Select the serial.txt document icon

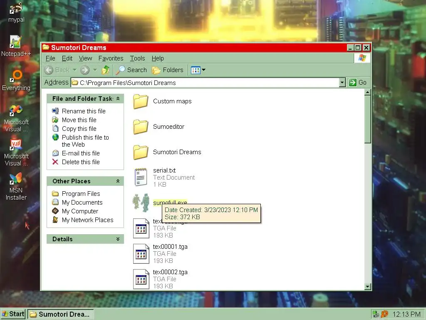(141, 177)
